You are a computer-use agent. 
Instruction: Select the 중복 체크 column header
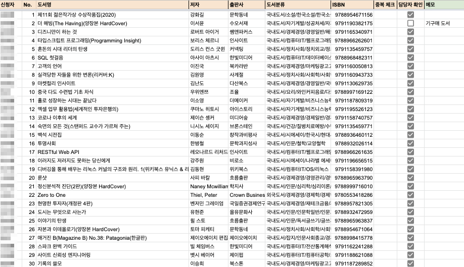[x=385, y=5]
